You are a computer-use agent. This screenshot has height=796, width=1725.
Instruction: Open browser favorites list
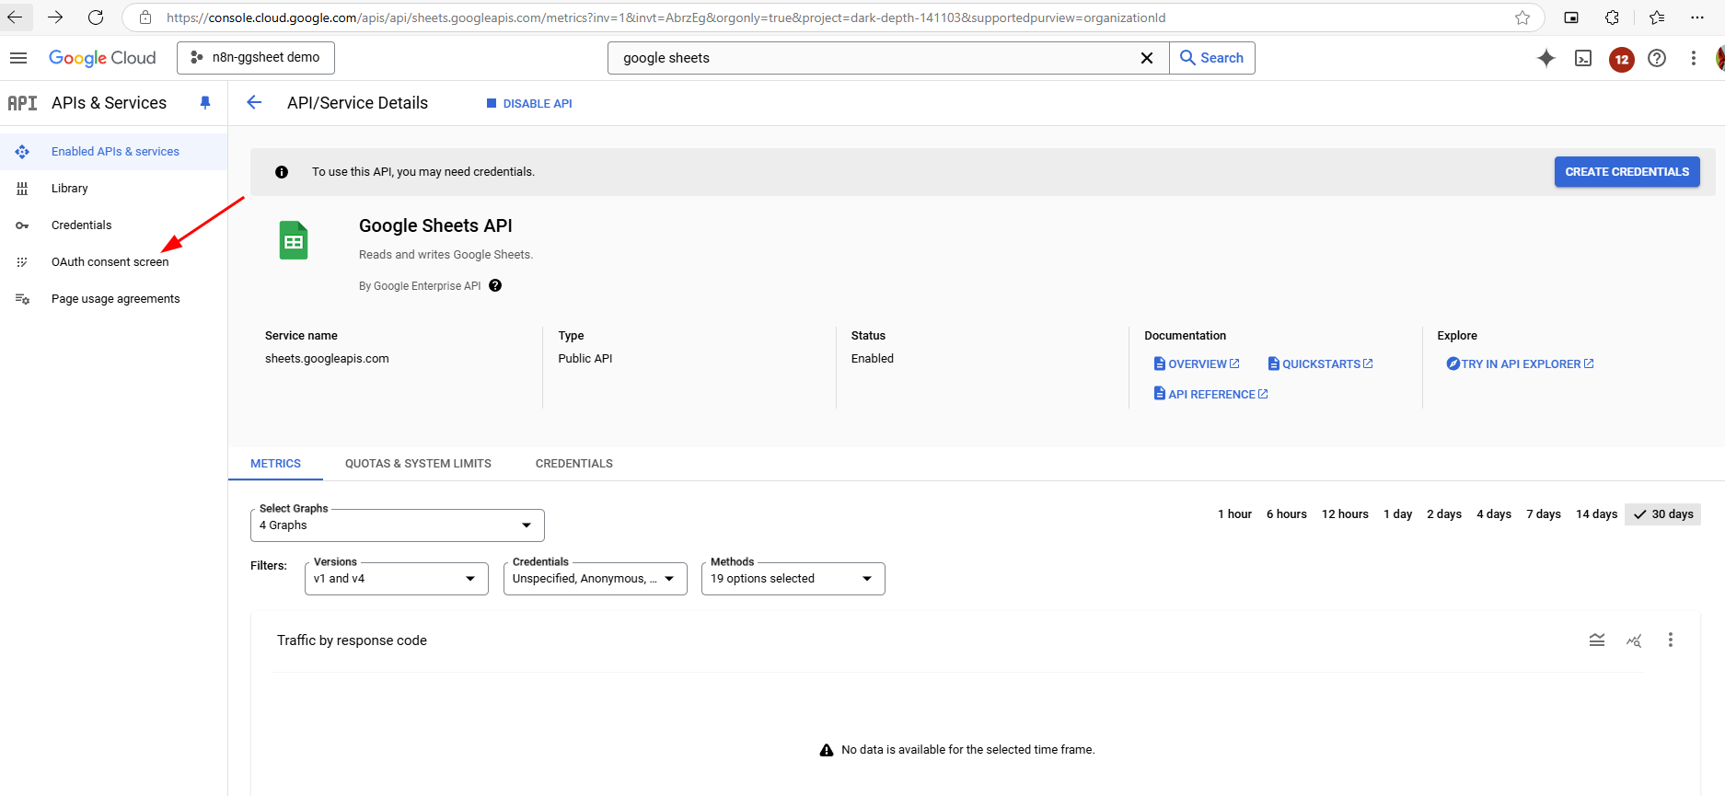point(1657,17)
